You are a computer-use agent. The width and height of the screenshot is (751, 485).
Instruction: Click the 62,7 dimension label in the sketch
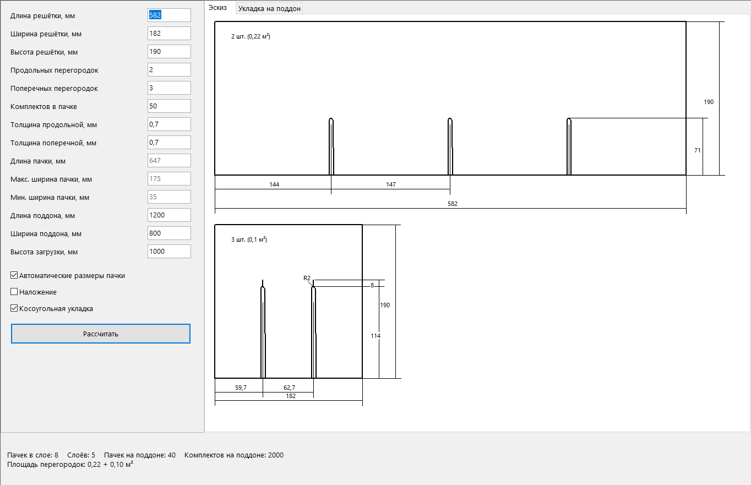(x=289, y=388)
